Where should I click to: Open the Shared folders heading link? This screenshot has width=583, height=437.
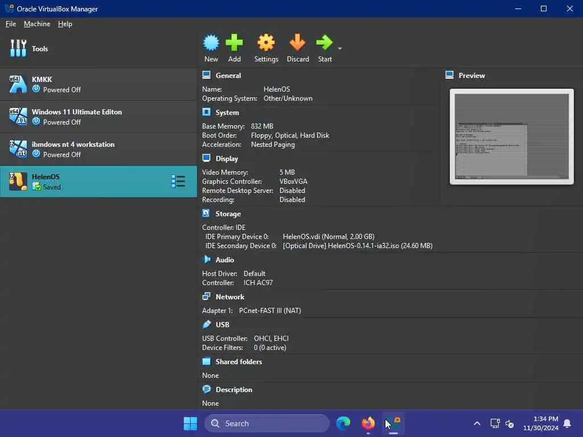click(x=239, y=361)
